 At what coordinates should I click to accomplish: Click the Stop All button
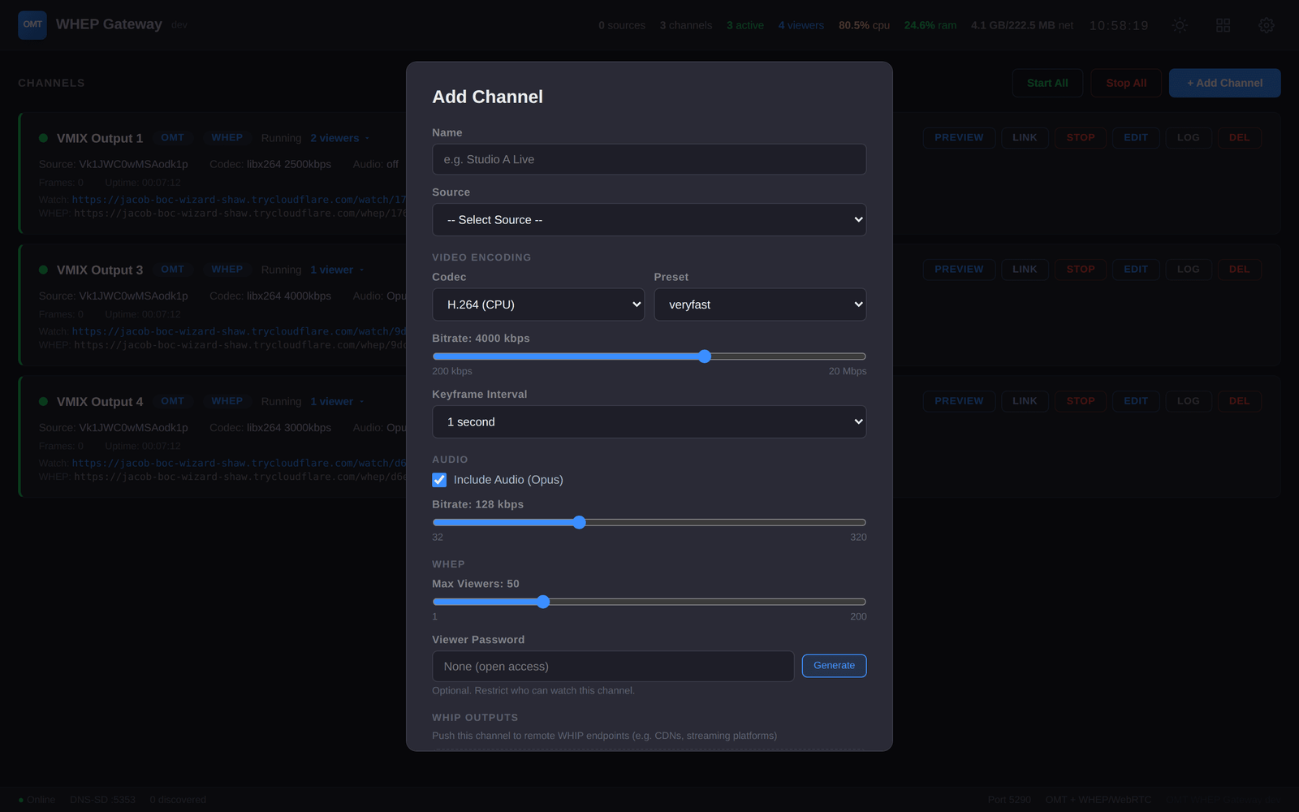click(1125, 82)
